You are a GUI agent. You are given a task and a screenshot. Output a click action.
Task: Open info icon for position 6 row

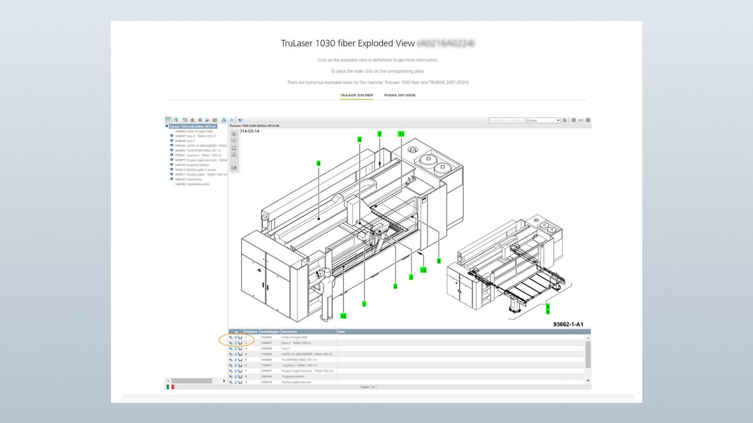[235, 365]
